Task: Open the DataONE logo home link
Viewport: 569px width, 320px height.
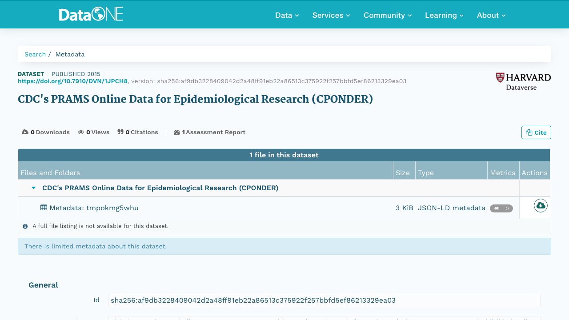Action: click(91, 15)
